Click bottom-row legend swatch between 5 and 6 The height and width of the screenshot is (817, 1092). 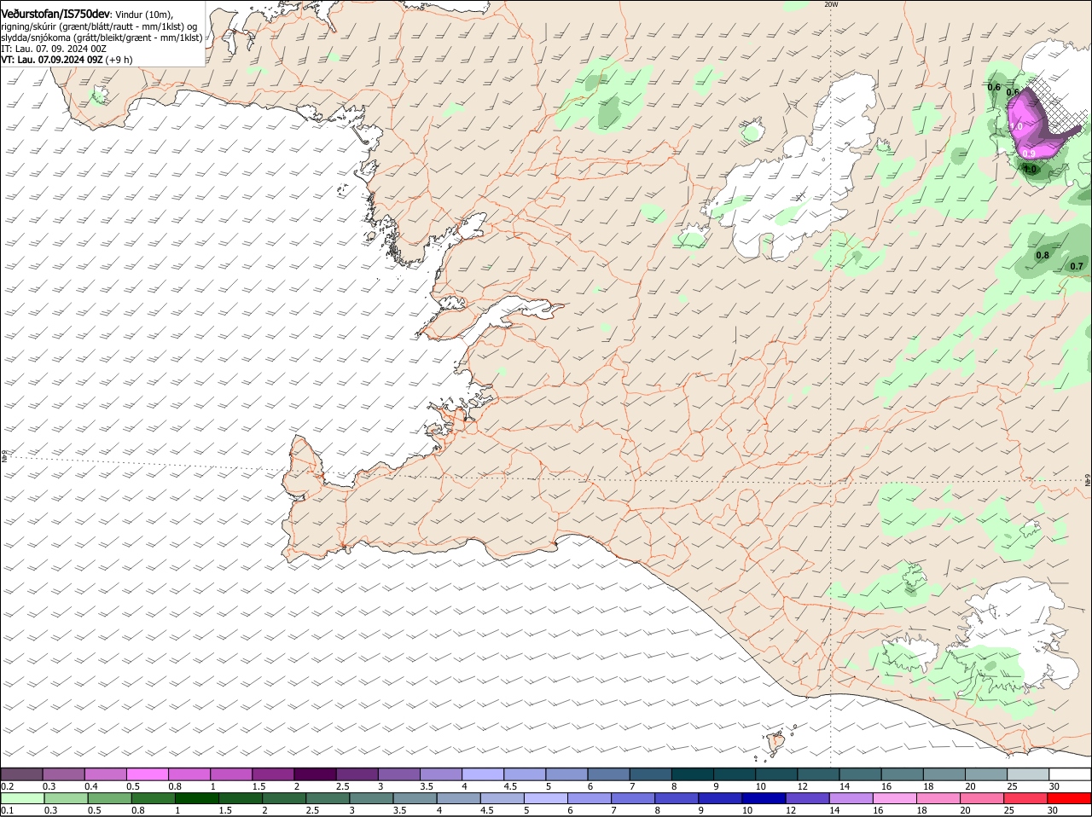(x=546, y=798)
